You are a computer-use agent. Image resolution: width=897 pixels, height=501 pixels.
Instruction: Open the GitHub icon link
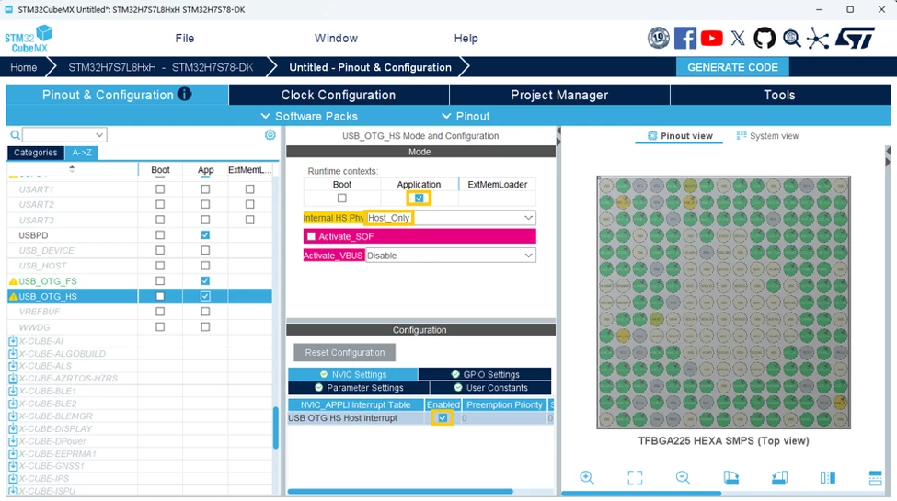click(x=765, y=39)
